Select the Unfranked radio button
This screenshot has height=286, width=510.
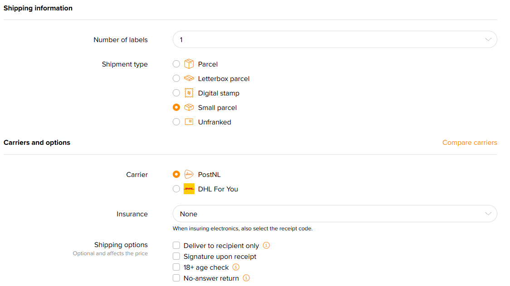tap(176, 122)
